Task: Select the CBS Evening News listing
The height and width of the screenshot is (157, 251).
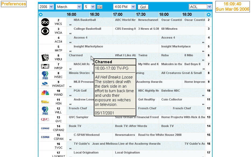Action: (125, 29)
